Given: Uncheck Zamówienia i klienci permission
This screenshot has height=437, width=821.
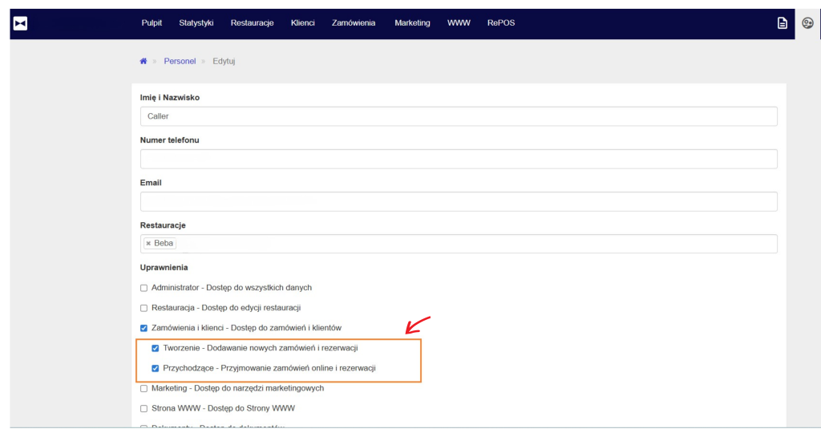Looking at the screenshot, I should pos(144,328).
